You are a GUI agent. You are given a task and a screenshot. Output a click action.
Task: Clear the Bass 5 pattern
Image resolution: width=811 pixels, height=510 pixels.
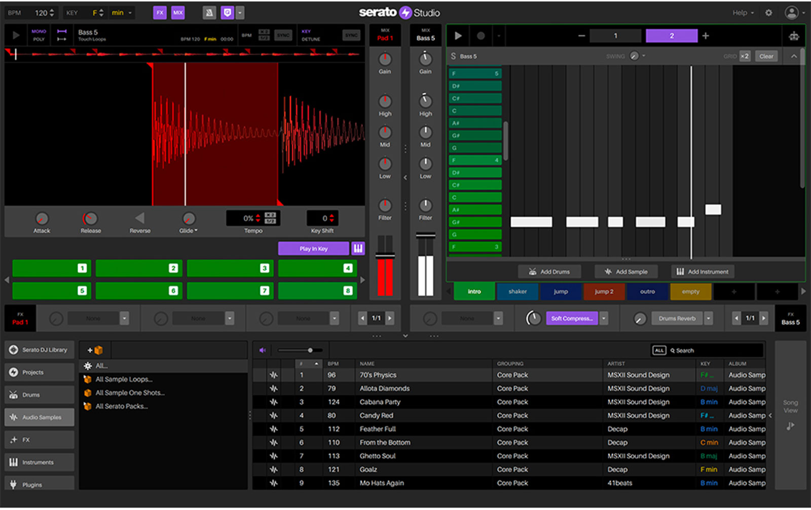[766, 56]
